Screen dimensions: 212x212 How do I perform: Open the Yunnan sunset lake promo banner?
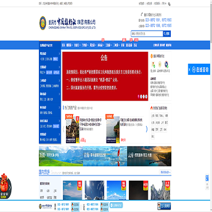click(x=149, y=156)
